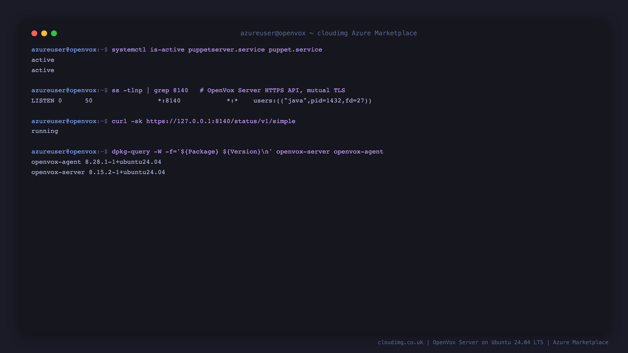
Task: Click the 'openvox-agent 8.28.1-1+ubuntu24.04' line
Action: pos(96,162)
